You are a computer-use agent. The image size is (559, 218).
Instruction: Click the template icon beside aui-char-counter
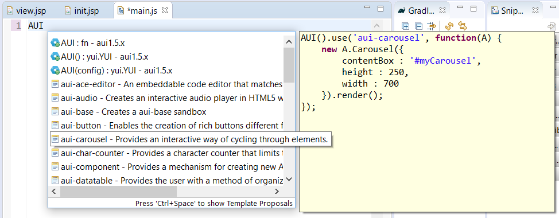(x=55, y=153)
